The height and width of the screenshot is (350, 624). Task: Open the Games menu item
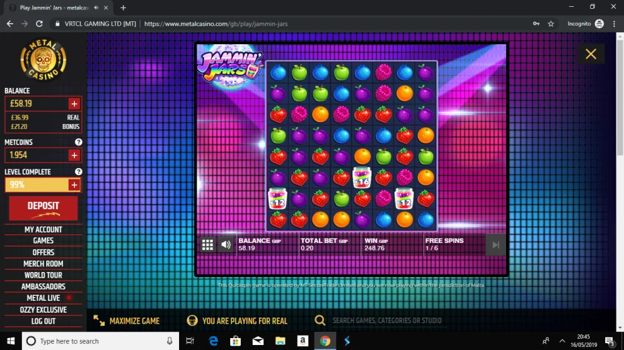[44, 241]
